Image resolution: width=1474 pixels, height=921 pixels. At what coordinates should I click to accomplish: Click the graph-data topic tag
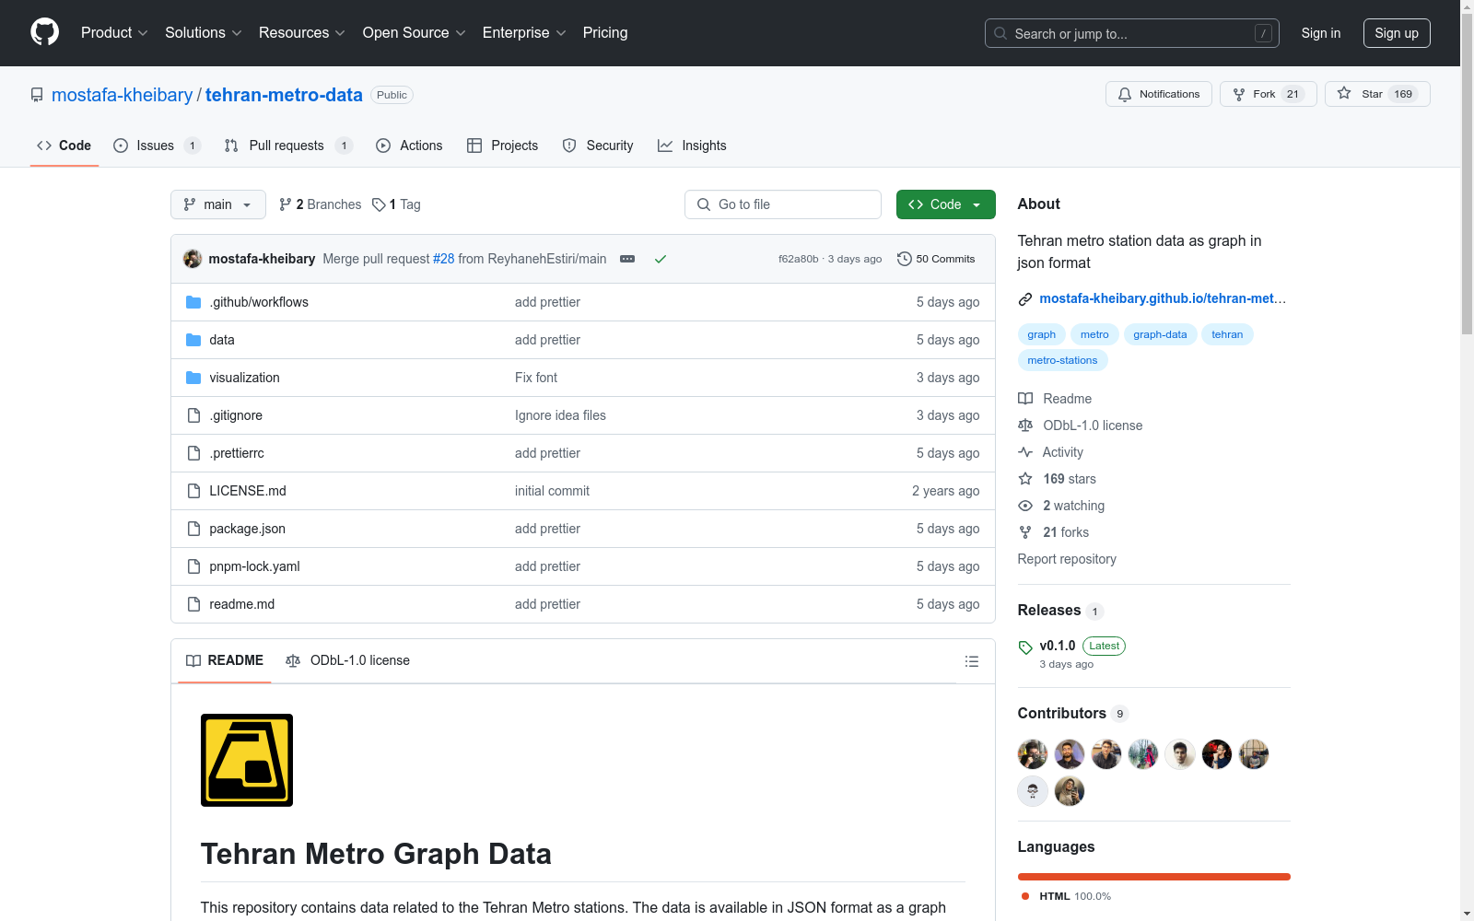tap(1160, 334)
